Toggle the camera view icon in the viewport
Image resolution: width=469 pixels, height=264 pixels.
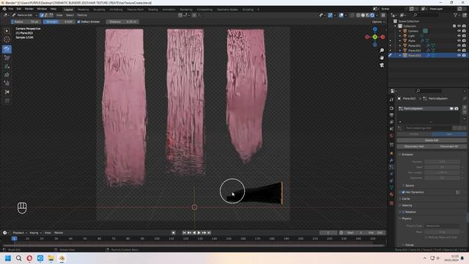(x=382, y=65)
